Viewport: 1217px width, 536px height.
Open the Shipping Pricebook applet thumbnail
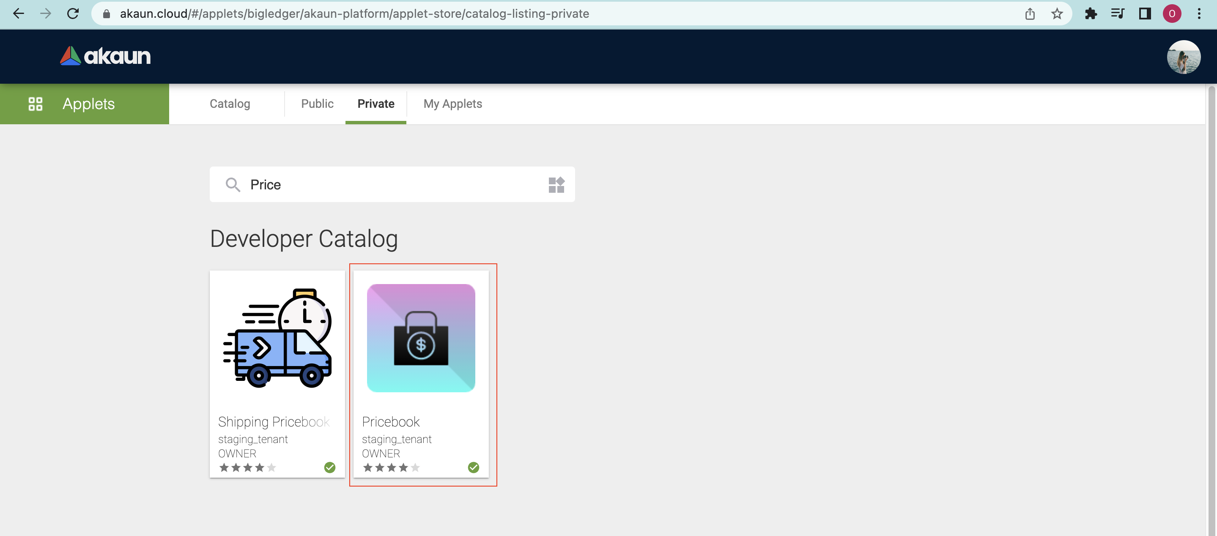tap(277, 338)
